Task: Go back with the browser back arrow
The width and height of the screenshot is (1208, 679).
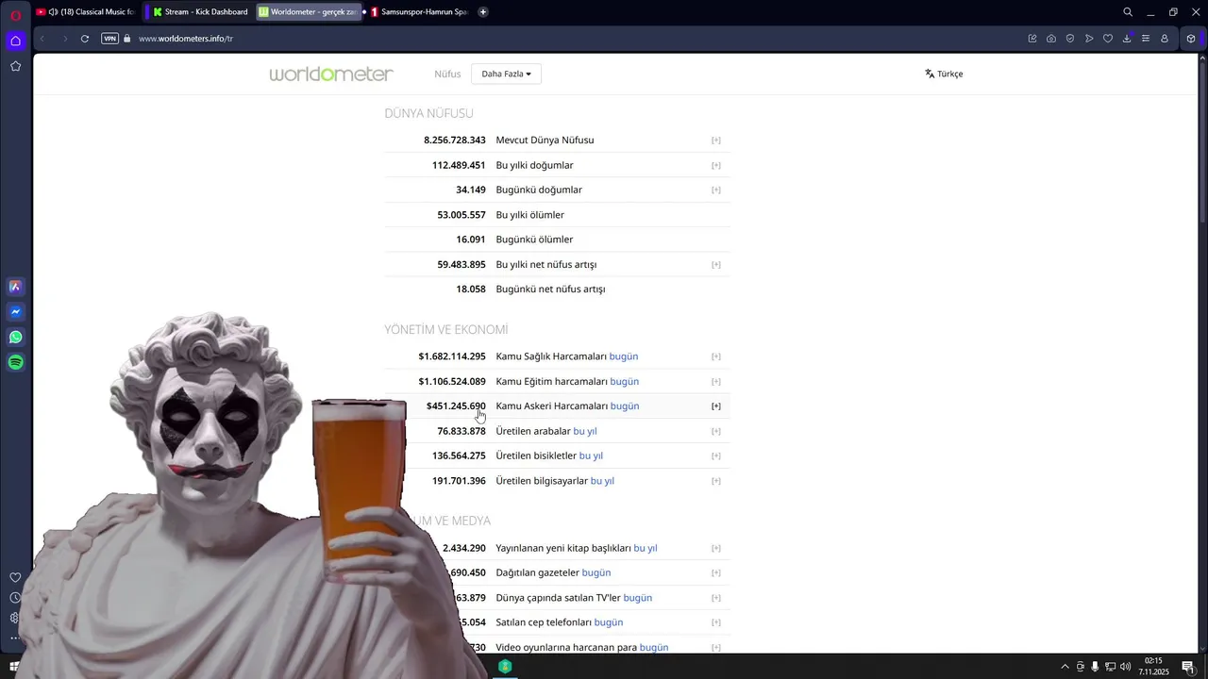Action: point(42,39)
